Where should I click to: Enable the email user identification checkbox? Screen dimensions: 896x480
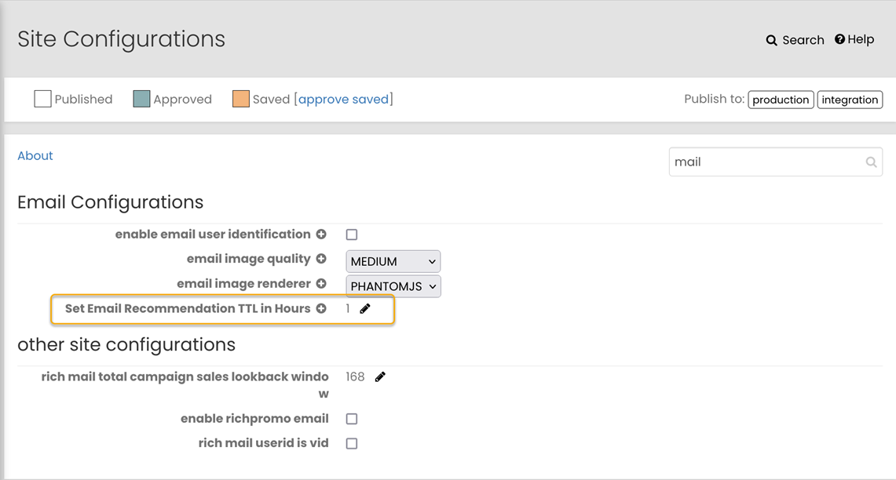[x=352, y=235]
